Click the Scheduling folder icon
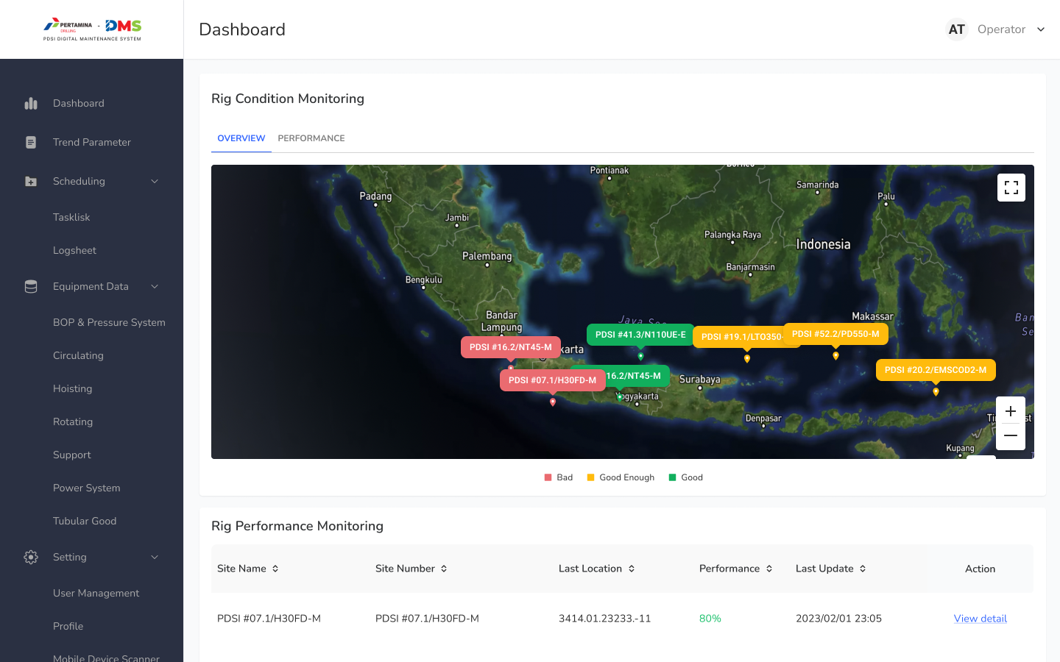The width and height of the screenshot is (1060, 662). click(x=30, y=181)
